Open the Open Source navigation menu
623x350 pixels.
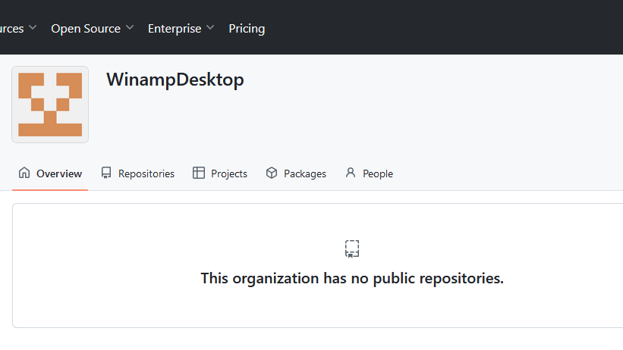point(86,29)
